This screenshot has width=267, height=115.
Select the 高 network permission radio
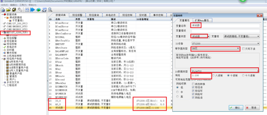(178, 96)
